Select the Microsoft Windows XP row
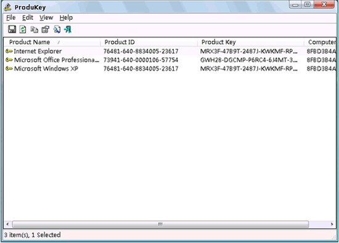 pos(170,68)
